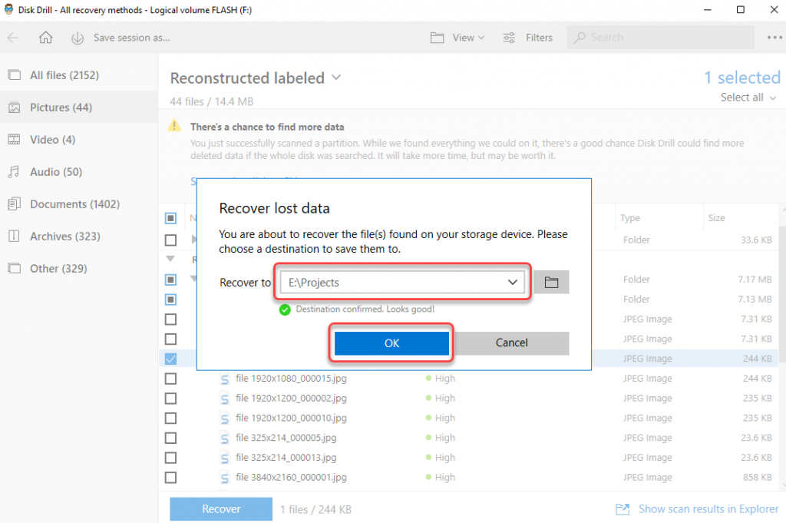The width and height of the screenshot is (786, 523).
Task: Click inside the Search field
Action: 660,37
